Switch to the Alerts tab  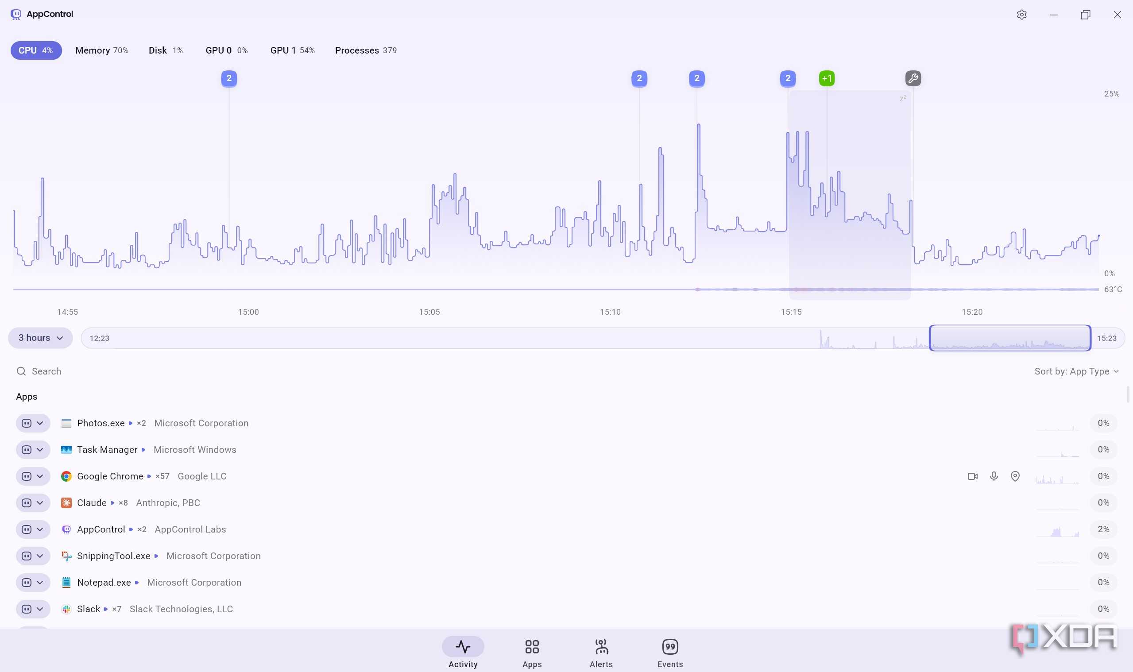(x=601, y=653)
